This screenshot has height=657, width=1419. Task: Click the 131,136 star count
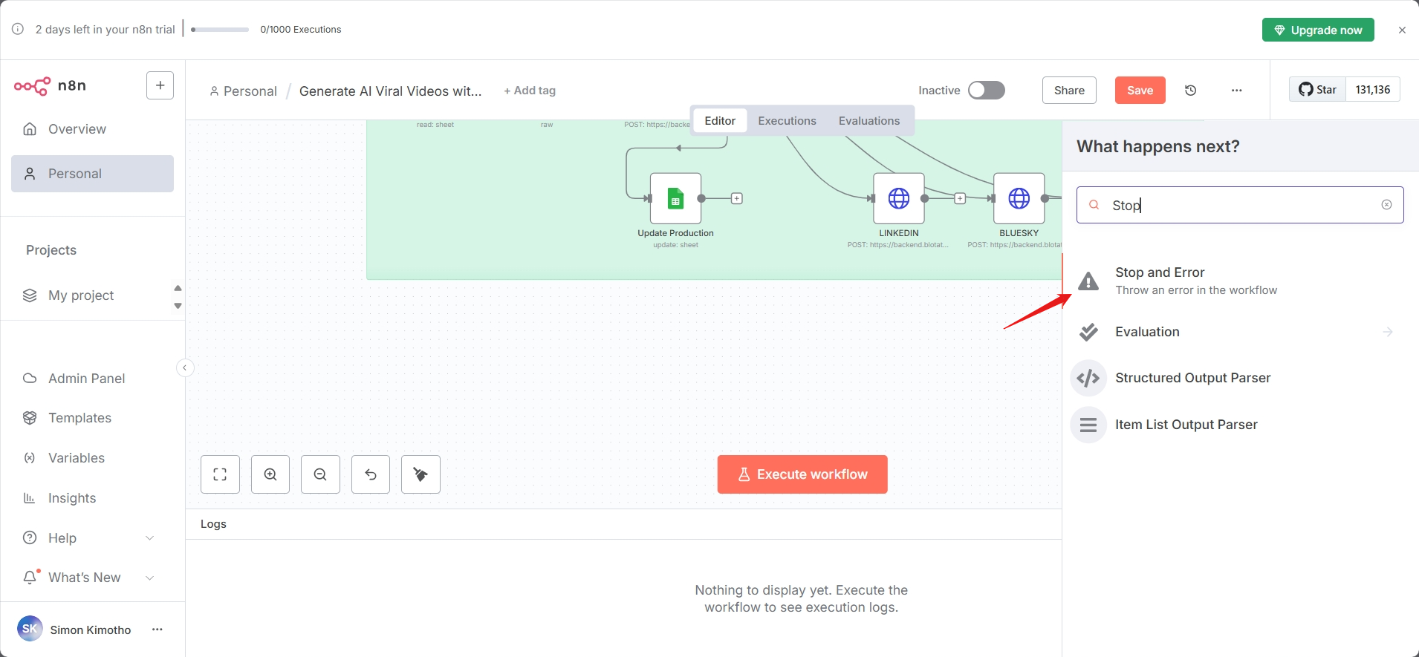(x=1373, y=89)
